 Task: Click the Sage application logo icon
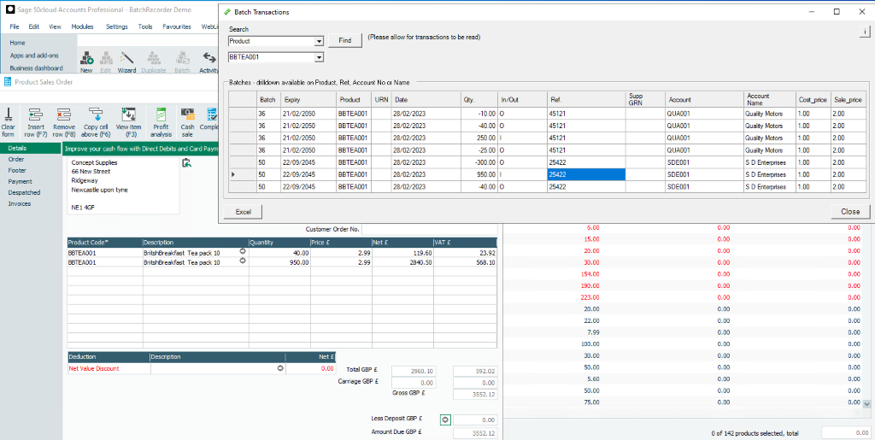click(x=9, y=10)
